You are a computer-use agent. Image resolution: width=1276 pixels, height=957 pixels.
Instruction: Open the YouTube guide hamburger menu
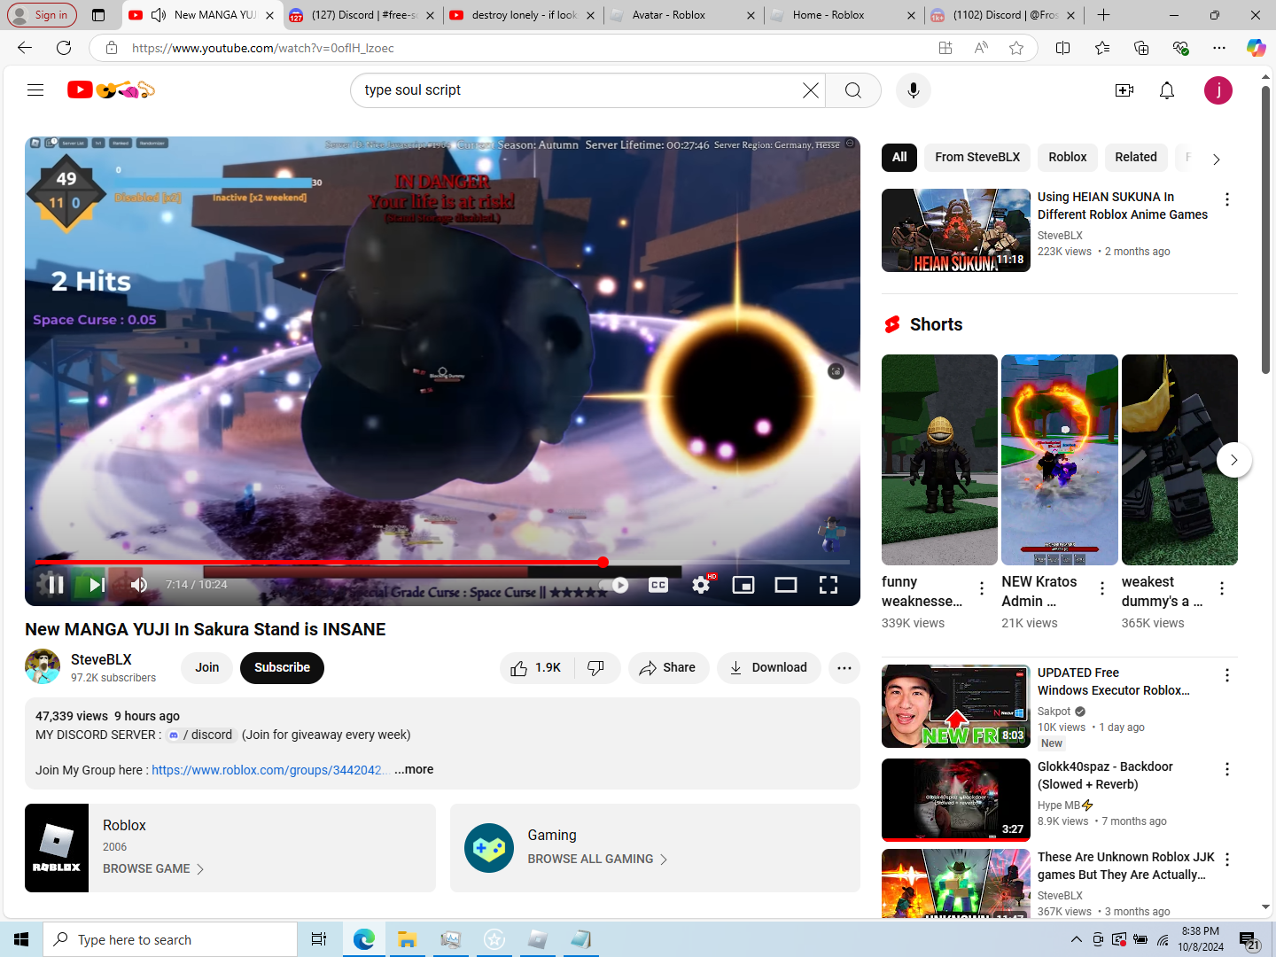[35, 89]
